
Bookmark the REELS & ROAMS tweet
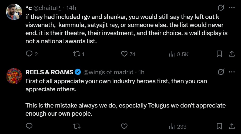click(219, 126)
